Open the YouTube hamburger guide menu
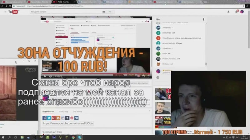Screen dimensions: 250x140 pyautogui.click(x=5, y=12)
